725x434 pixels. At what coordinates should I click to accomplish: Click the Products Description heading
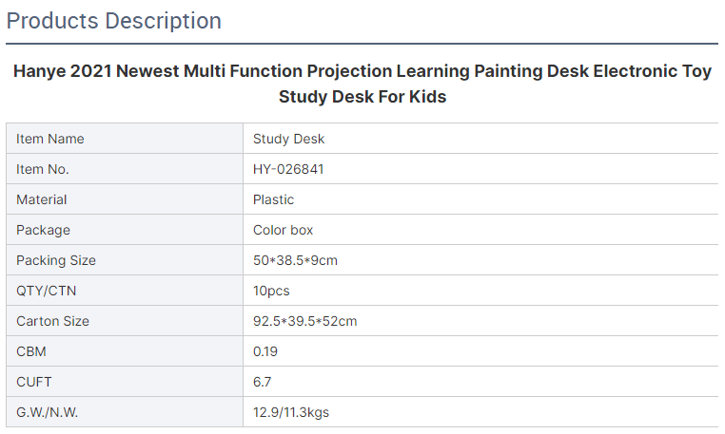pyautogui.click(x=114, y=21)
